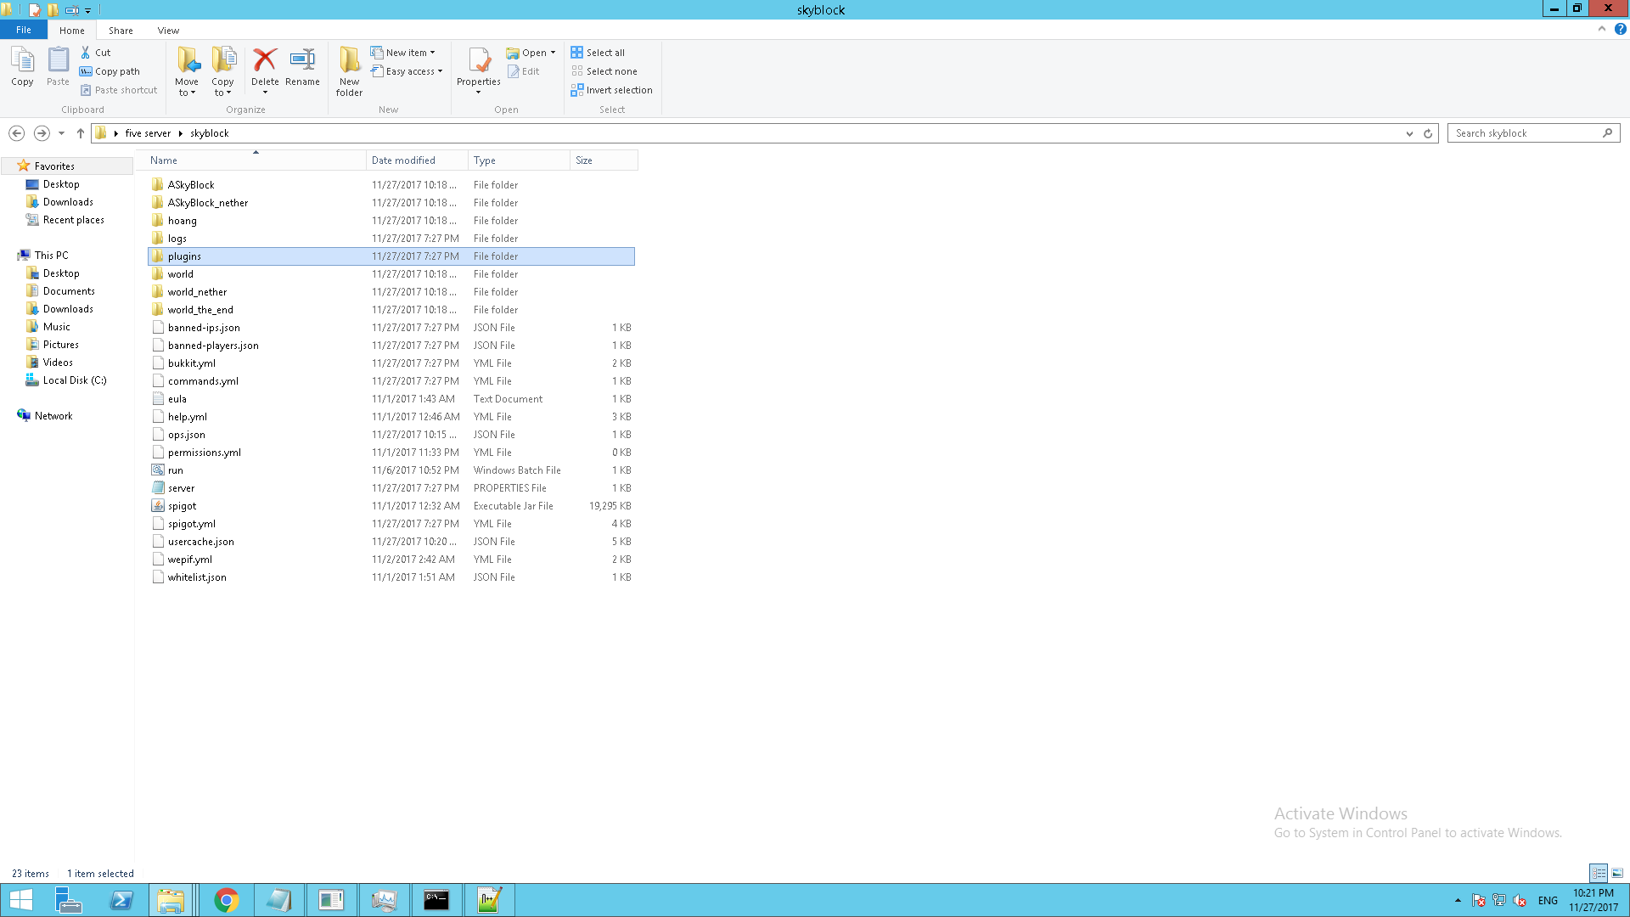The image size is (1630, 917).
Task: Click the Rename icon in ribbon
Action: [302, 61]
